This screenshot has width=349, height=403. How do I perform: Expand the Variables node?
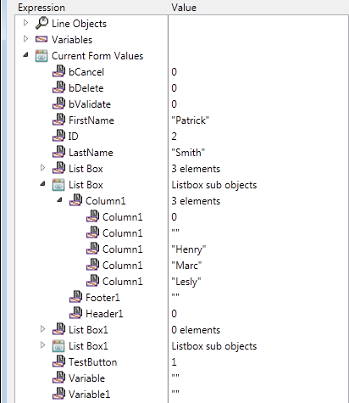pos(25,39)
